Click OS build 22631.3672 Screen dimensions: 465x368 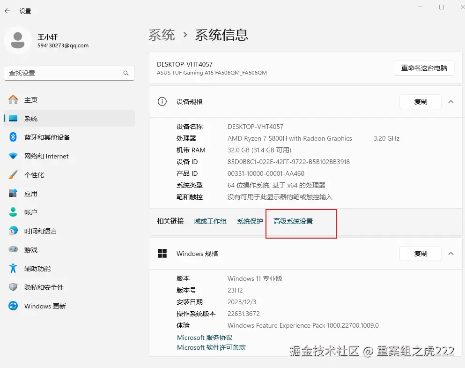click(244, 314)
